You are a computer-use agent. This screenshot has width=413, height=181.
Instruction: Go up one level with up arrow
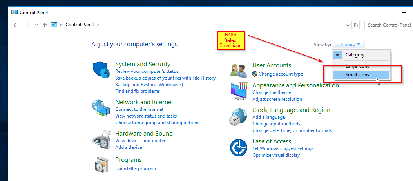pyautogui.click(x=45, y=25)
